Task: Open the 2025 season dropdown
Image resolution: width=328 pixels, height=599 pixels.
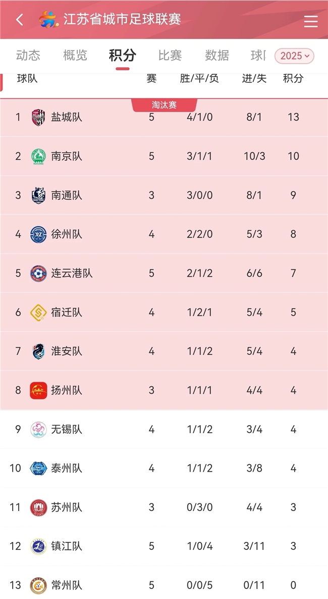Action: coord(294,56)
